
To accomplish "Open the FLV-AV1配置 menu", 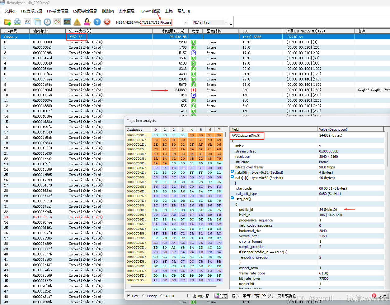I will [150, 11].
